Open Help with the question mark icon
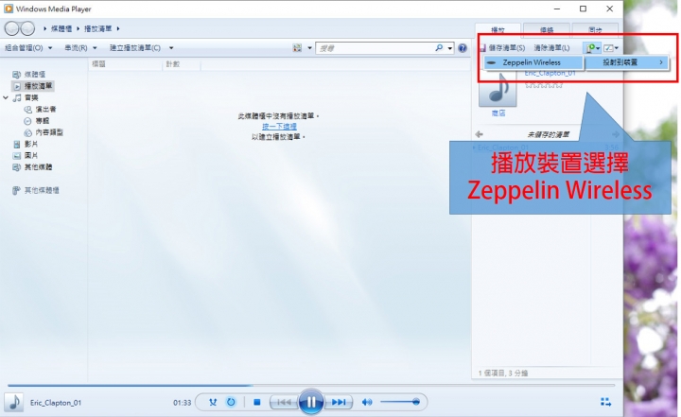This screenshot has height=417, width=681. [463, 48]
